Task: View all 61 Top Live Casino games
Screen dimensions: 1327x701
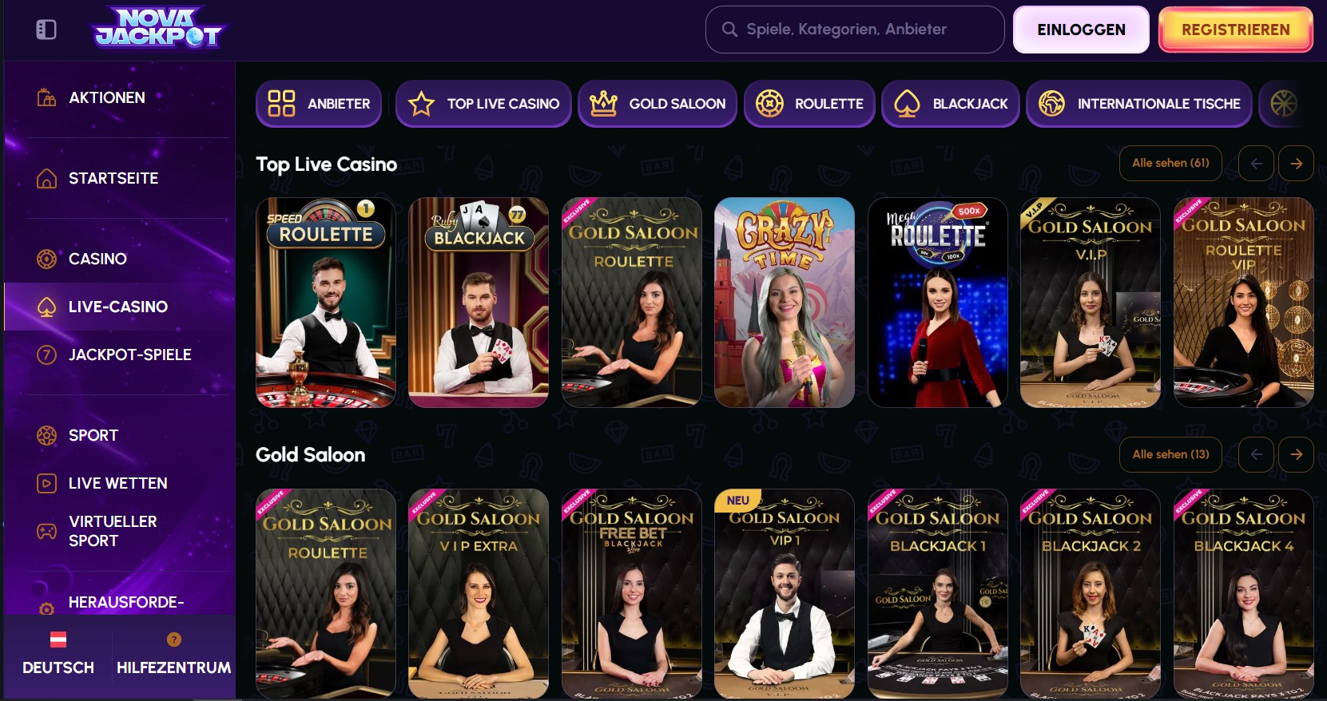Action: [1170, 163]
